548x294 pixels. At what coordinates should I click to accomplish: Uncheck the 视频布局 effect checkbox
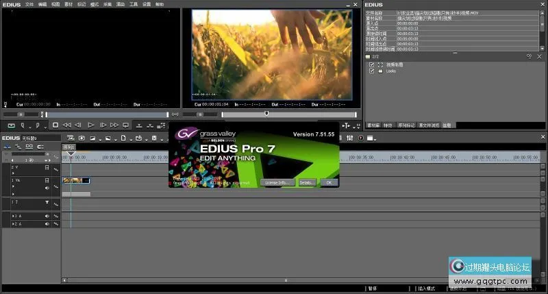[x=372, y=64]
